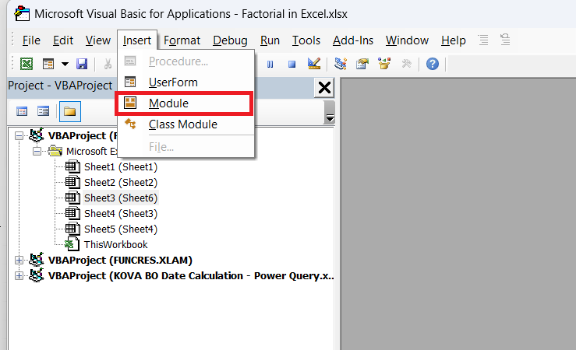Save the workbook with the floppy disk icon
Screen dimensions: 576x350
(x=82, y=64)
